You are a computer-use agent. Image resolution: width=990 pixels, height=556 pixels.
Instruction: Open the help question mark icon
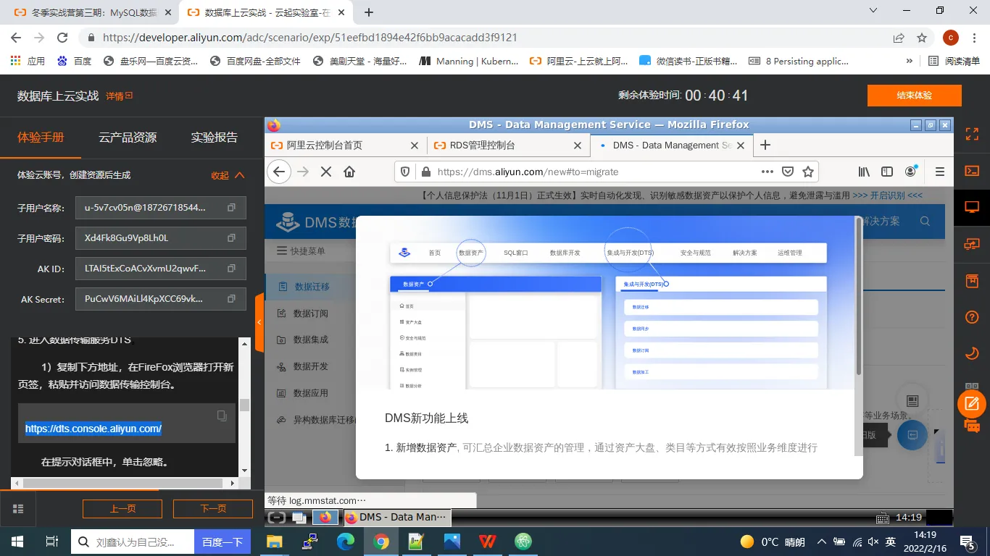tap(972, 317)
